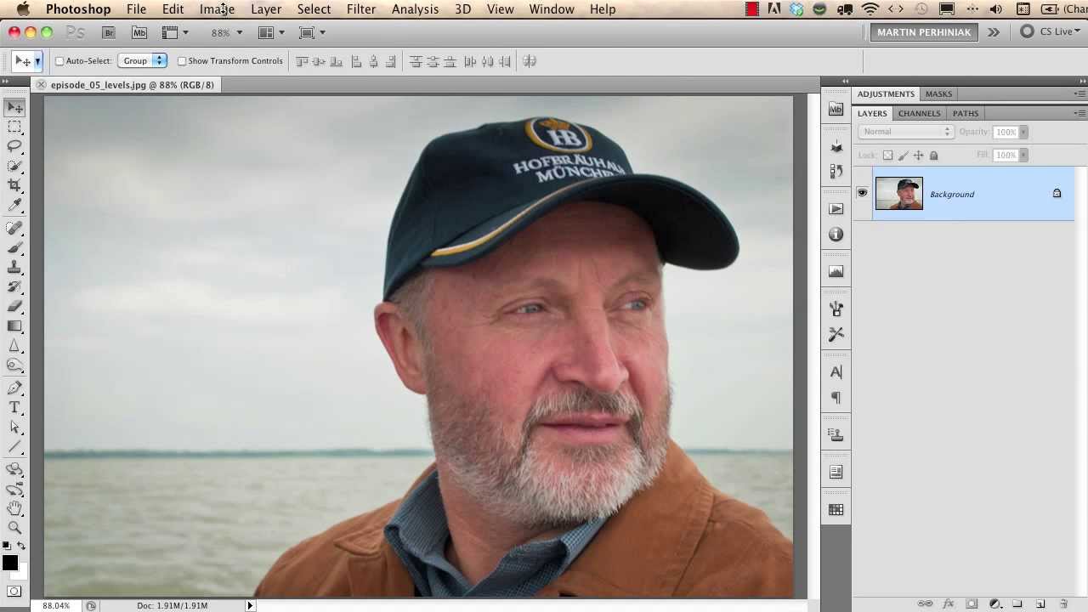Toggle lock transparent pixels
This screenshot has width=1088, height=612.
click(x=887, y=156)
